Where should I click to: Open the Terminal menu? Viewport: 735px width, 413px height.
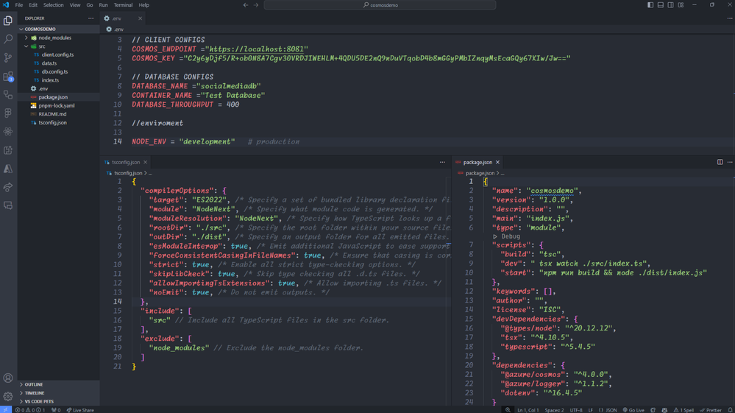point(123,5)
